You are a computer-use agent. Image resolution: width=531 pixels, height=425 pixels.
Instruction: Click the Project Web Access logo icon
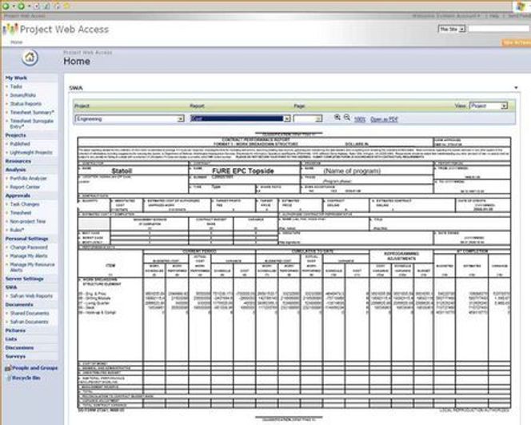[x=10, y=29]
